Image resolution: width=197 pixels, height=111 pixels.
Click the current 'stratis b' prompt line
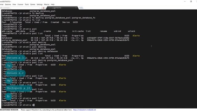tap(18, 105)
